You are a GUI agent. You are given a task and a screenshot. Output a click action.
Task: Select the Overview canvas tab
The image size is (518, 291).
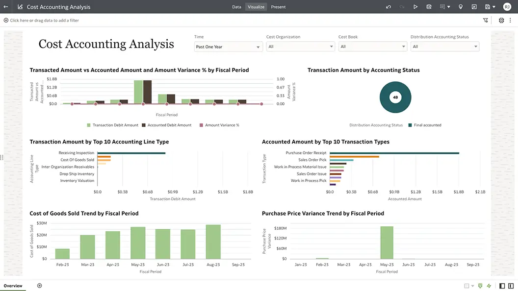(13, 286)
